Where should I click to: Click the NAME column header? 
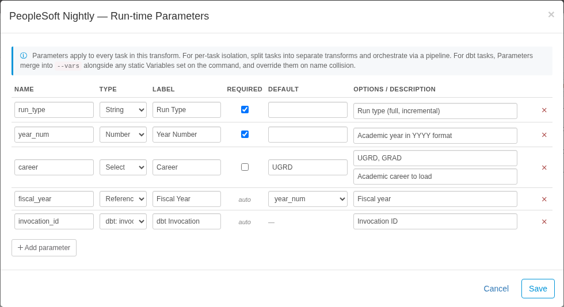[24, 89]
